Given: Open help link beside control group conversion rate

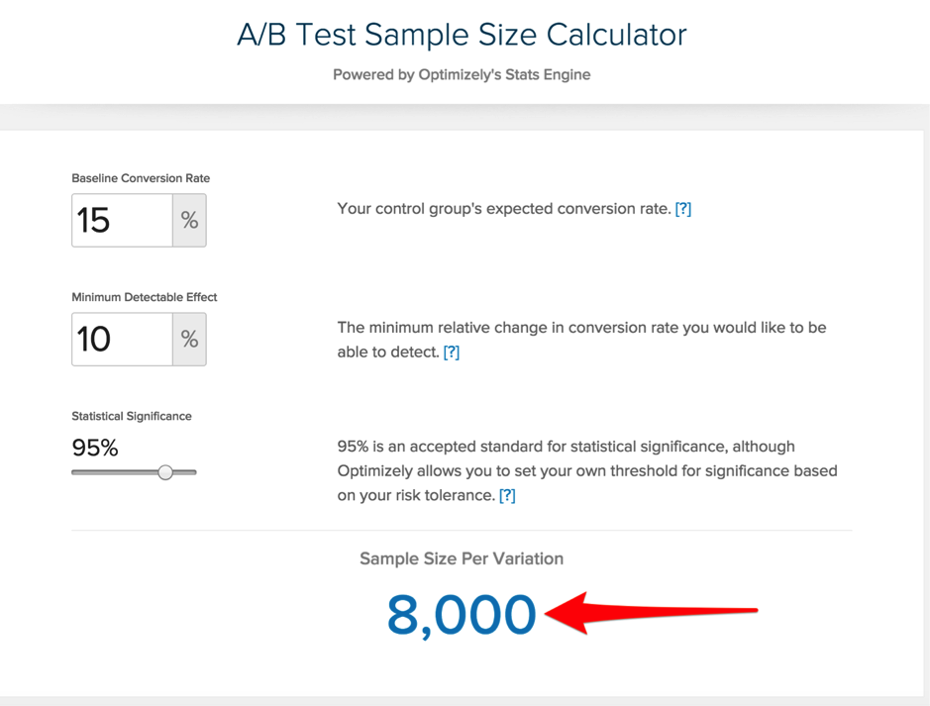Looking at the screenshot, I should pyautogui.click(x=683, y=209).
